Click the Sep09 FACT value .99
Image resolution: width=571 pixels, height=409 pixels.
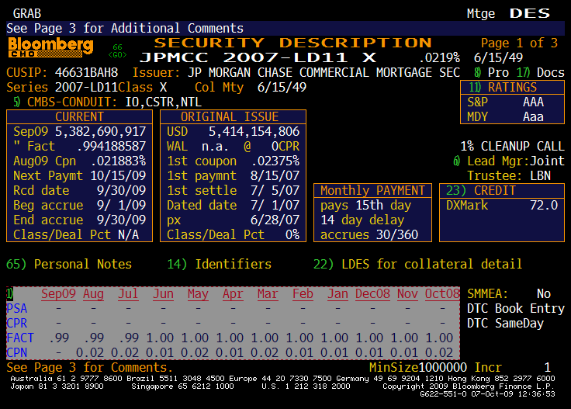pos(59,338)
